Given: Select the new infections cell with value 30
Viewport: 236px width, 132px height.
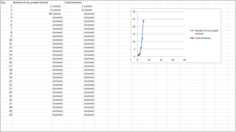Looking at the screenshot, I should coord(32,13).
